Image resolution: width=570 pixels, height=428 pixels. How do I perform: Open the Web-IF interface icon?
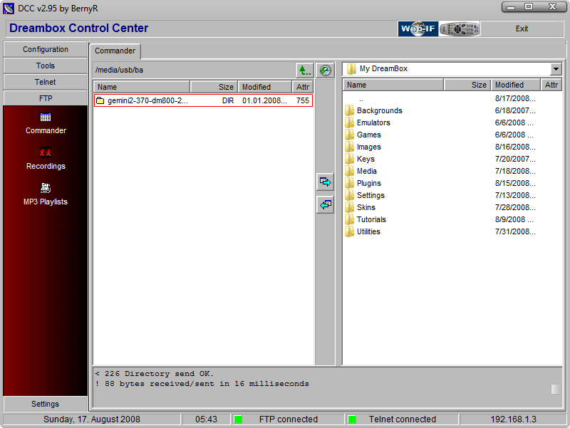coord(418,28)
